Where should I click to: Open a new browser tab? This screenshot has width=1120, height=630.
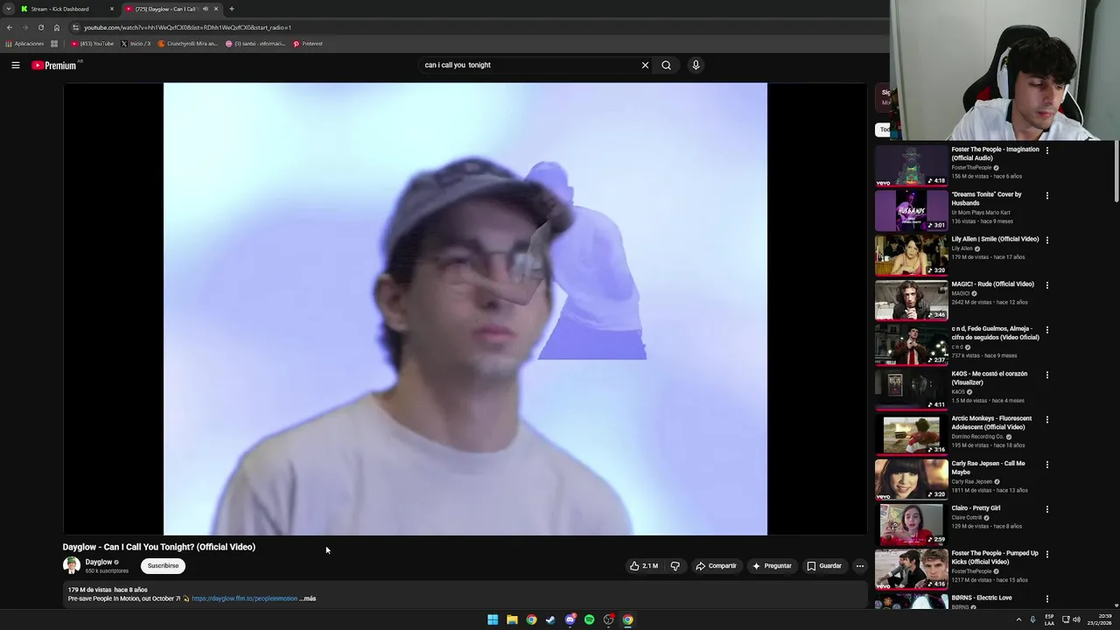tap(232, 9)
